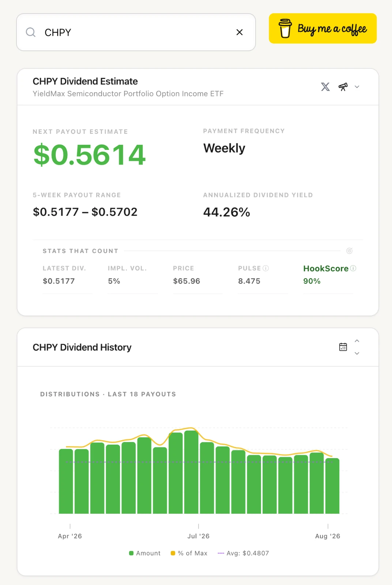
Task: Click the target icon beside Stats That Count
Action: 349,251
